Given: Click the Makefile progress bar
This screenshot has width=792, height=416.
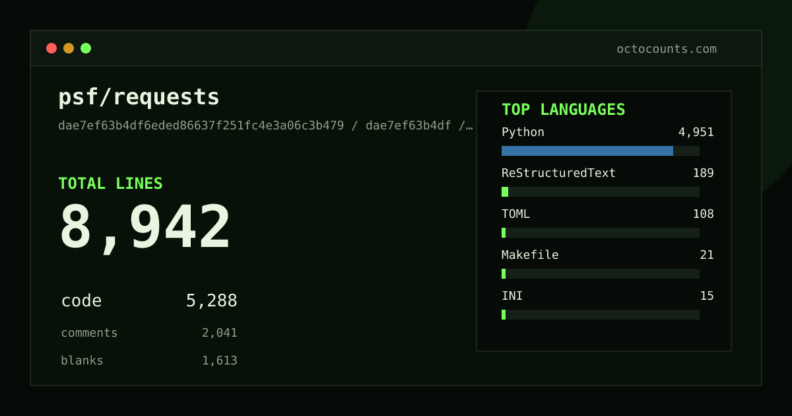Looking at the screenshot, I should tap(601, 273).
